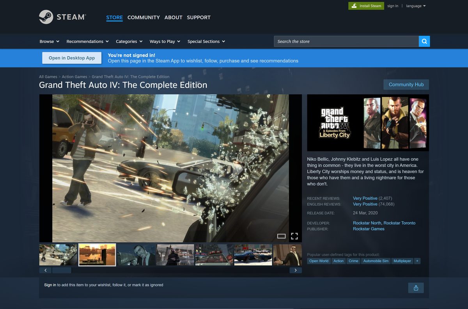The image size is (468, 309).
Task: Open the Rockstar Toronto developer link
Action: (x=399, y=223)
